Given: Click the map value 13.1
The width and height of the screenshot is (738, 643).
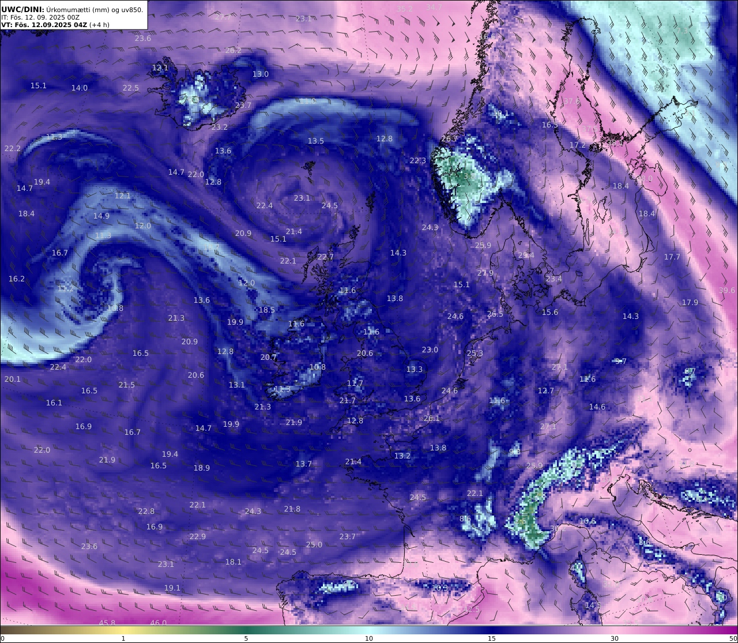Looking at the screenshot, I should 237,385.
